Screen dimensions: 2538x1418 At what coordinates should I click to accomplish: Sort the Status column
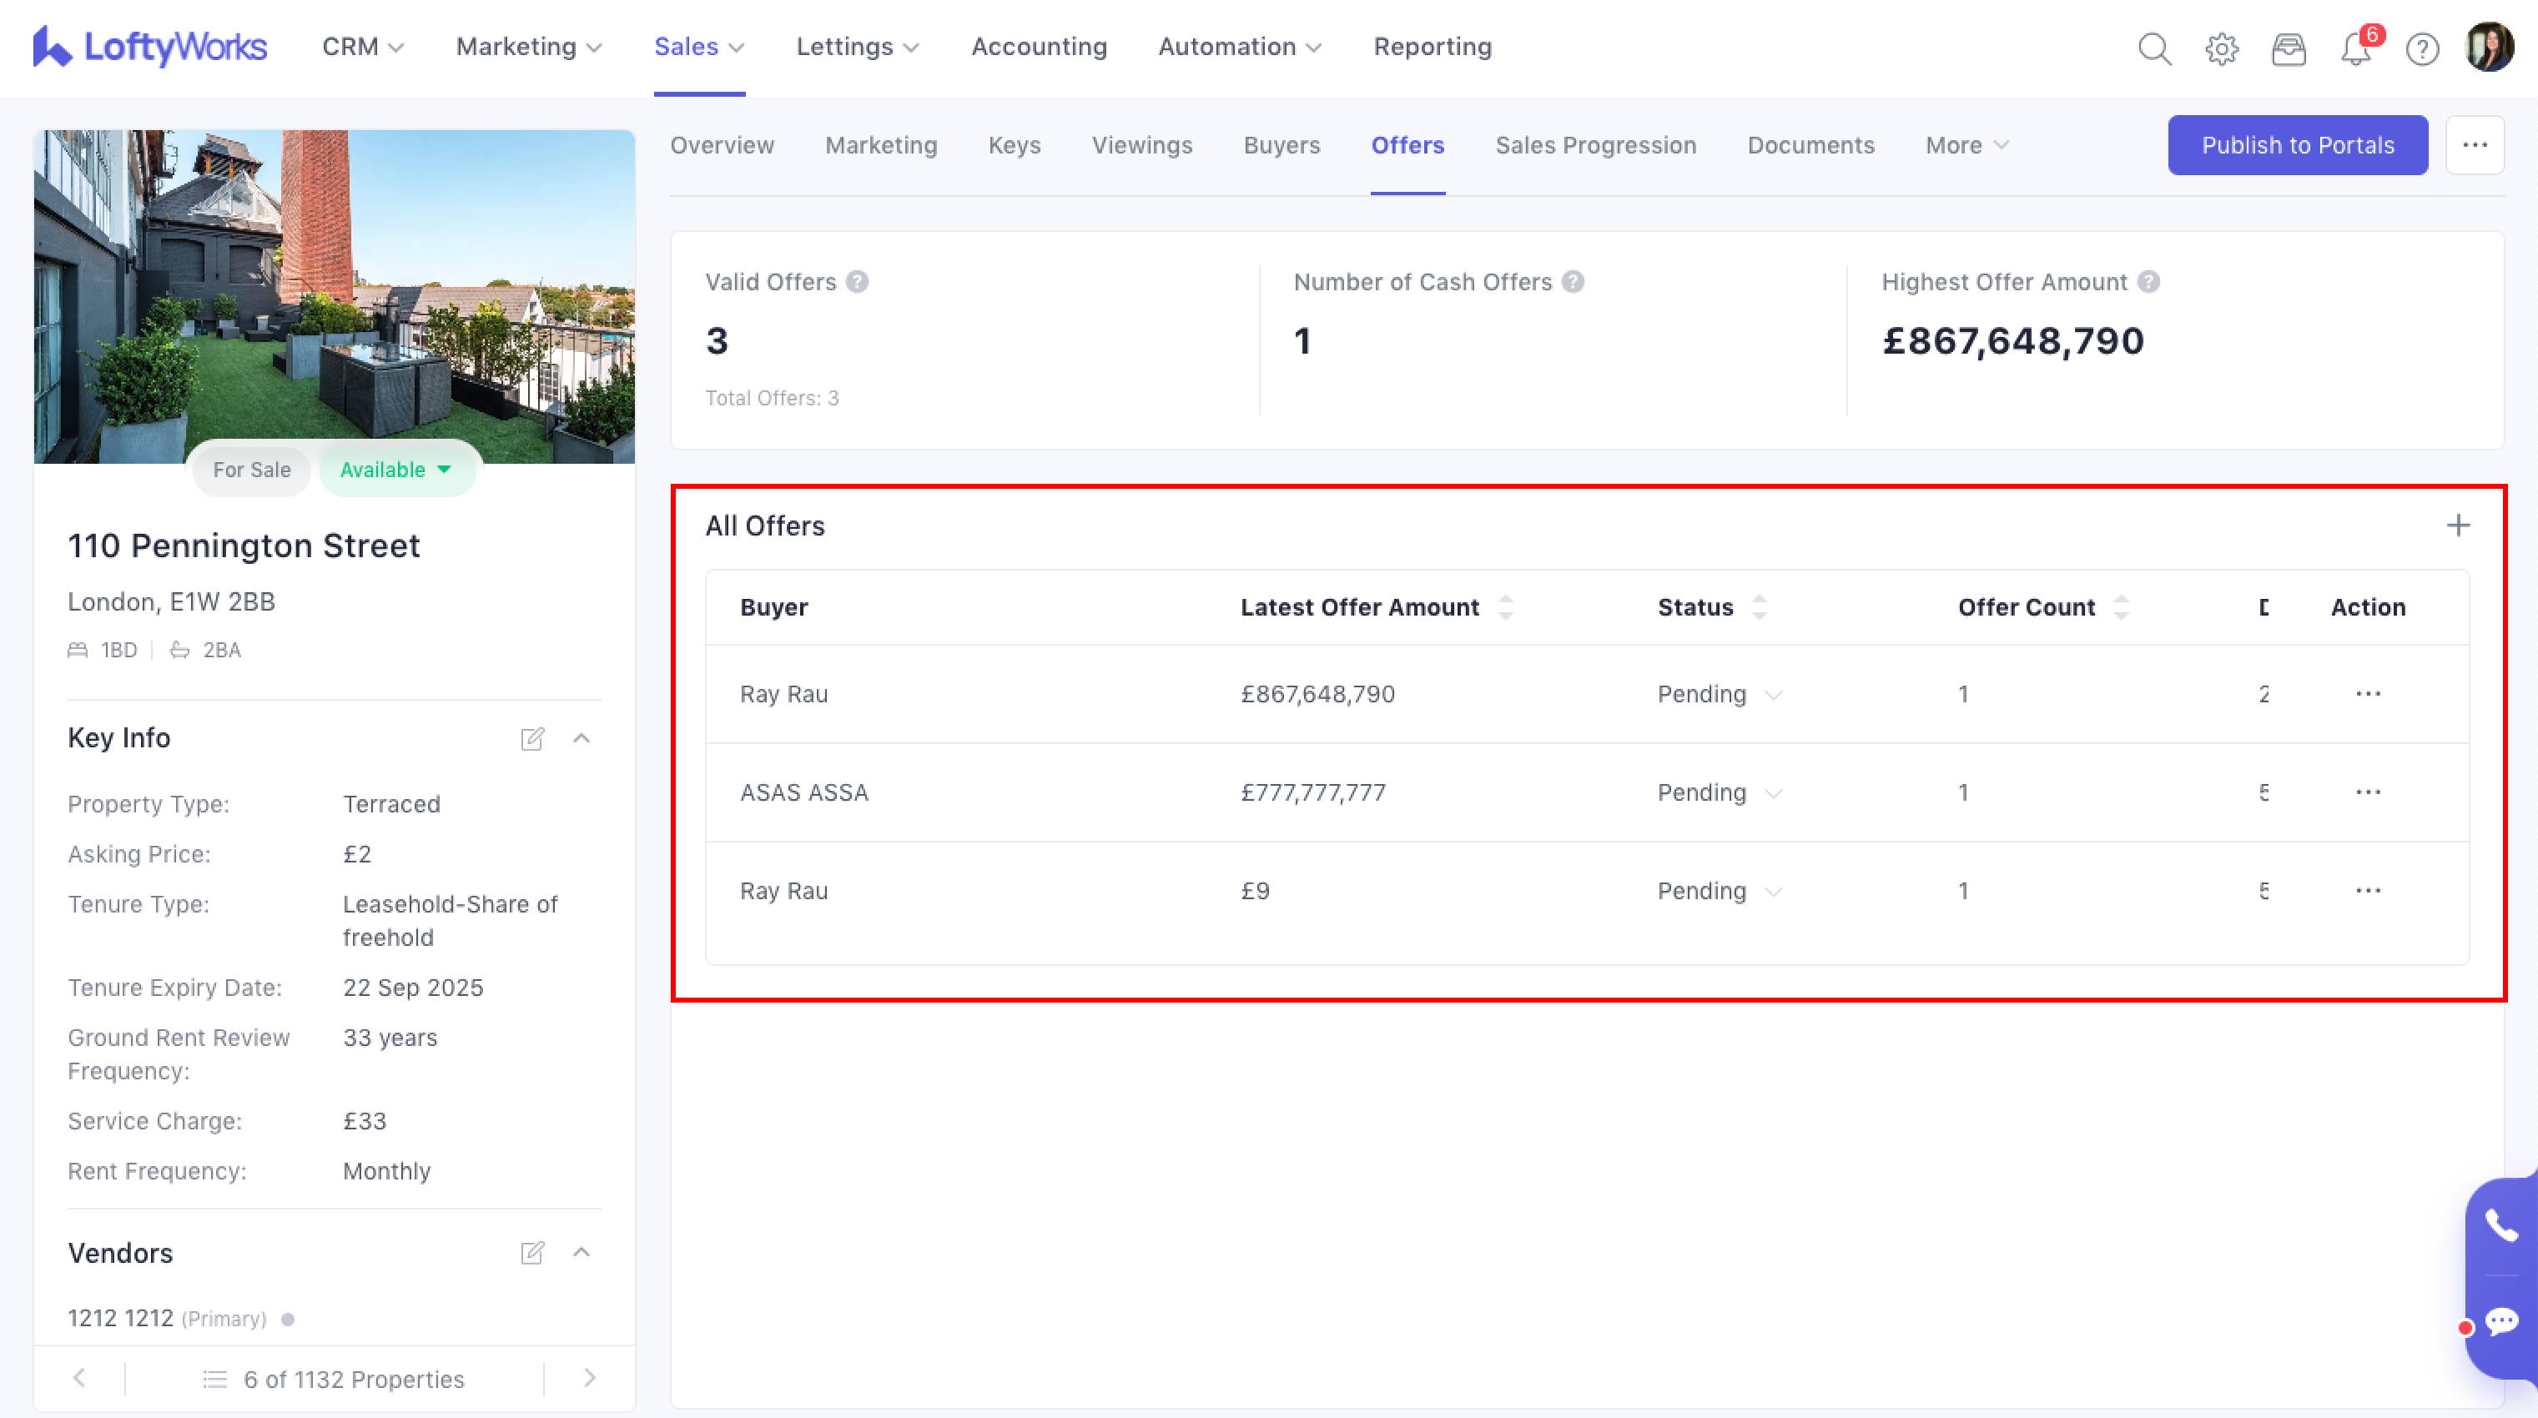1760,607
